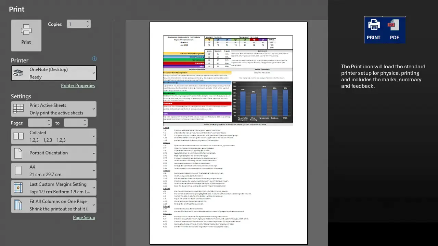Increase the Copies count with up arrow
The width and height of the screenshot is (438, 246).
tap(88, 22)
